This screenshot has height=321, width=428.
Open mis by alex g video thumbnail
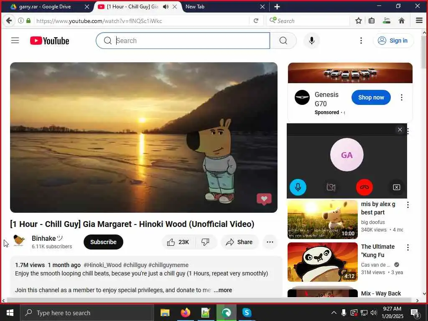tap(323, 219)
